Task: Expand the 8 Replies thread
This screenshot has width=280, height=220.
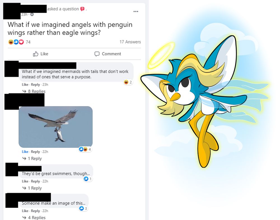Action: pos(34,91)
